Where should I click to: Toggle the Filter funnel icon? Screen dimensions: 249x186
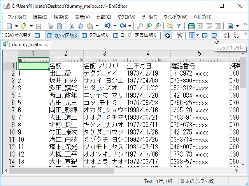[x=179, y=26]
